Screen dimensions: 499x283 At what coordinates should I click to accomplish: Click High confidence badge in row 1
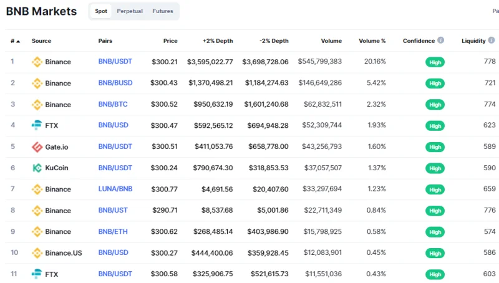tap(435, 62)
